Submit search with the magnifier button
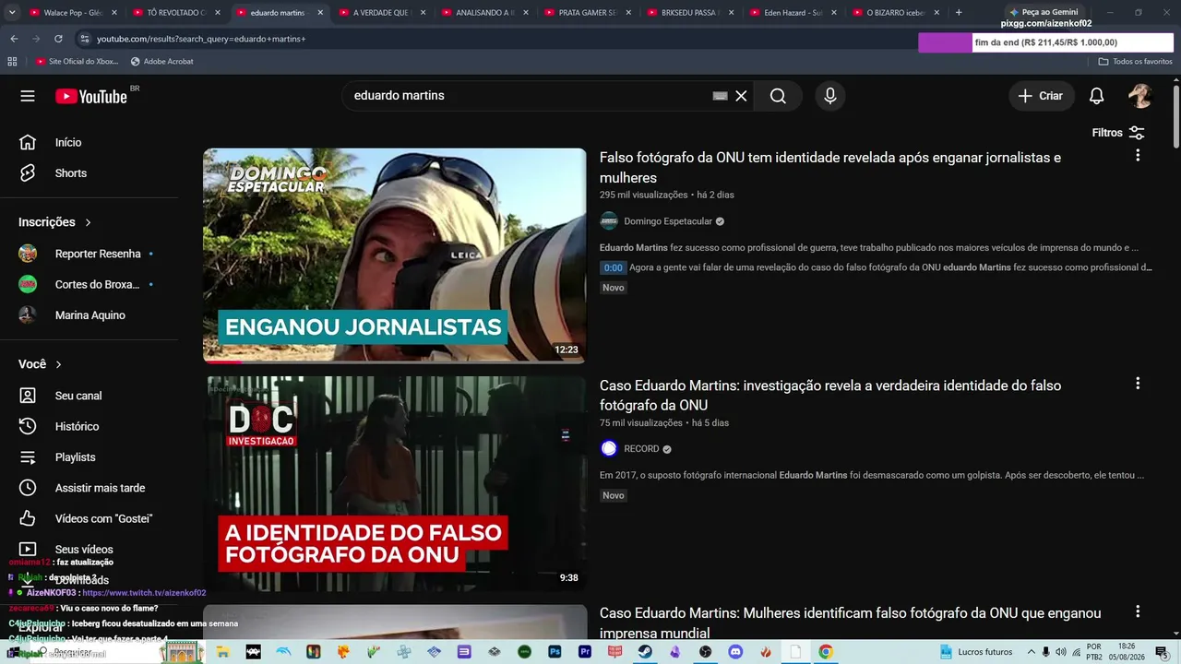1181x664 pixels. [778, 96]
